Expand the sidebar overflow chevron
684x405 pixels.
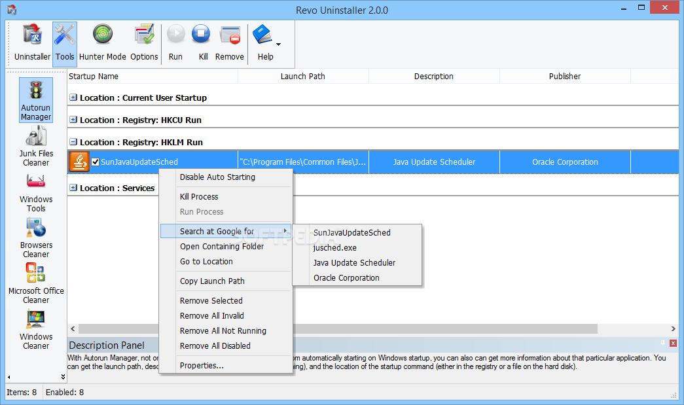63,377
